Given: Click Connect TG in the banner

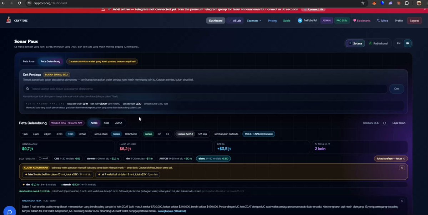Looking at the screenshot, I should (313, 9).
